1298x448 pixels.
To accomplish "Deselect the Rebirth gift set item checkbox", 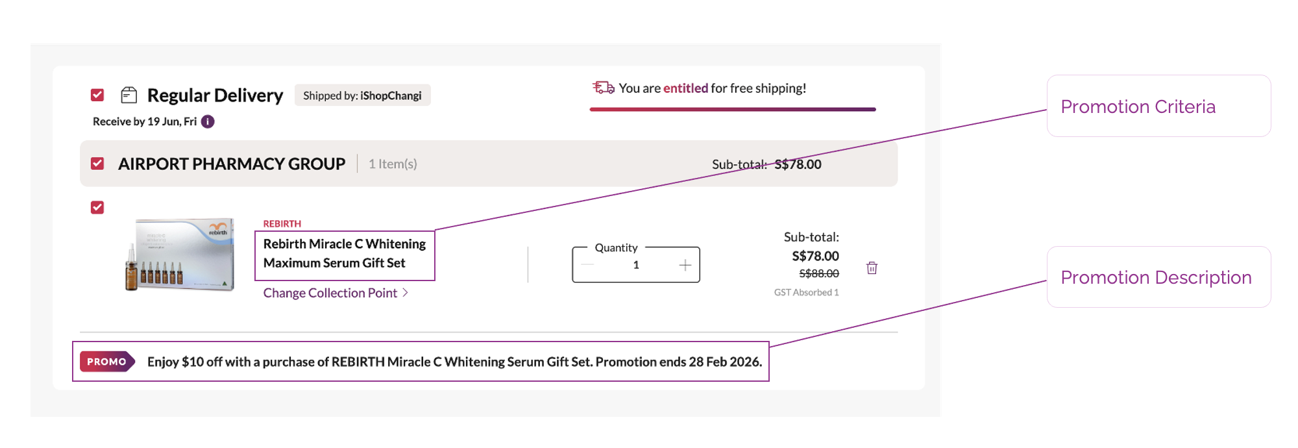I will (x=97, y=208).
